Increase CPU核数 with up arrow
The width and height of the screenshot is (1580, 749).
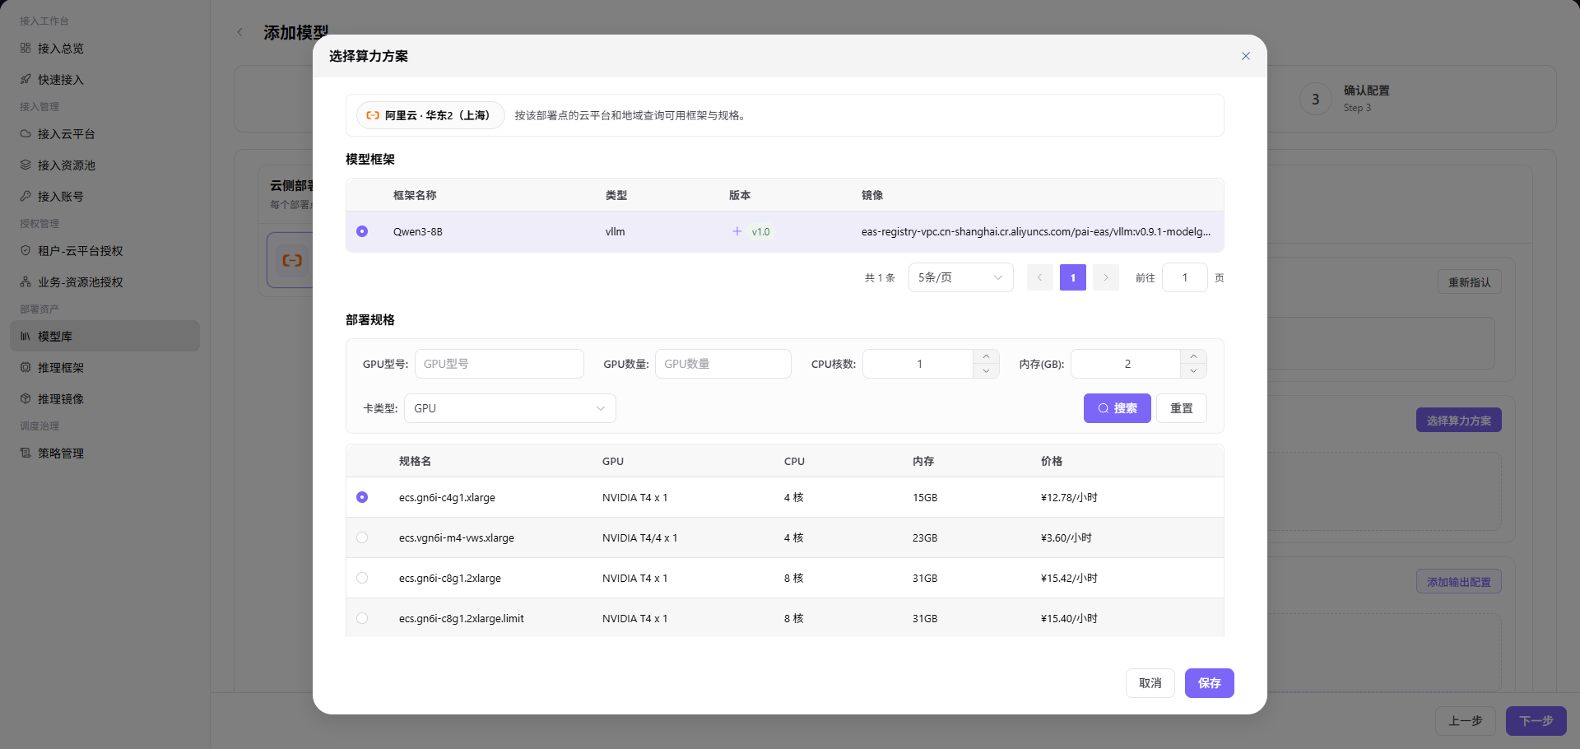point(986,356)
